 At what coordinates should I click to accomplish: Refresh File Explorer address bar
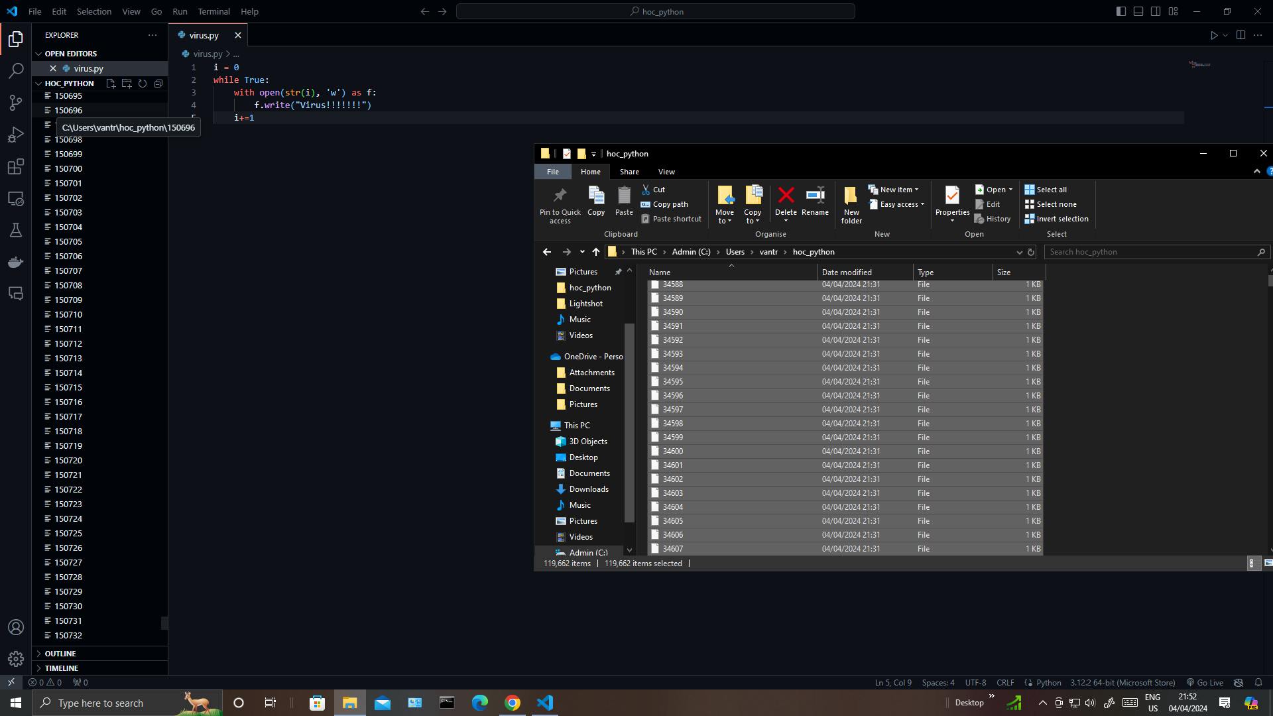1031,252
